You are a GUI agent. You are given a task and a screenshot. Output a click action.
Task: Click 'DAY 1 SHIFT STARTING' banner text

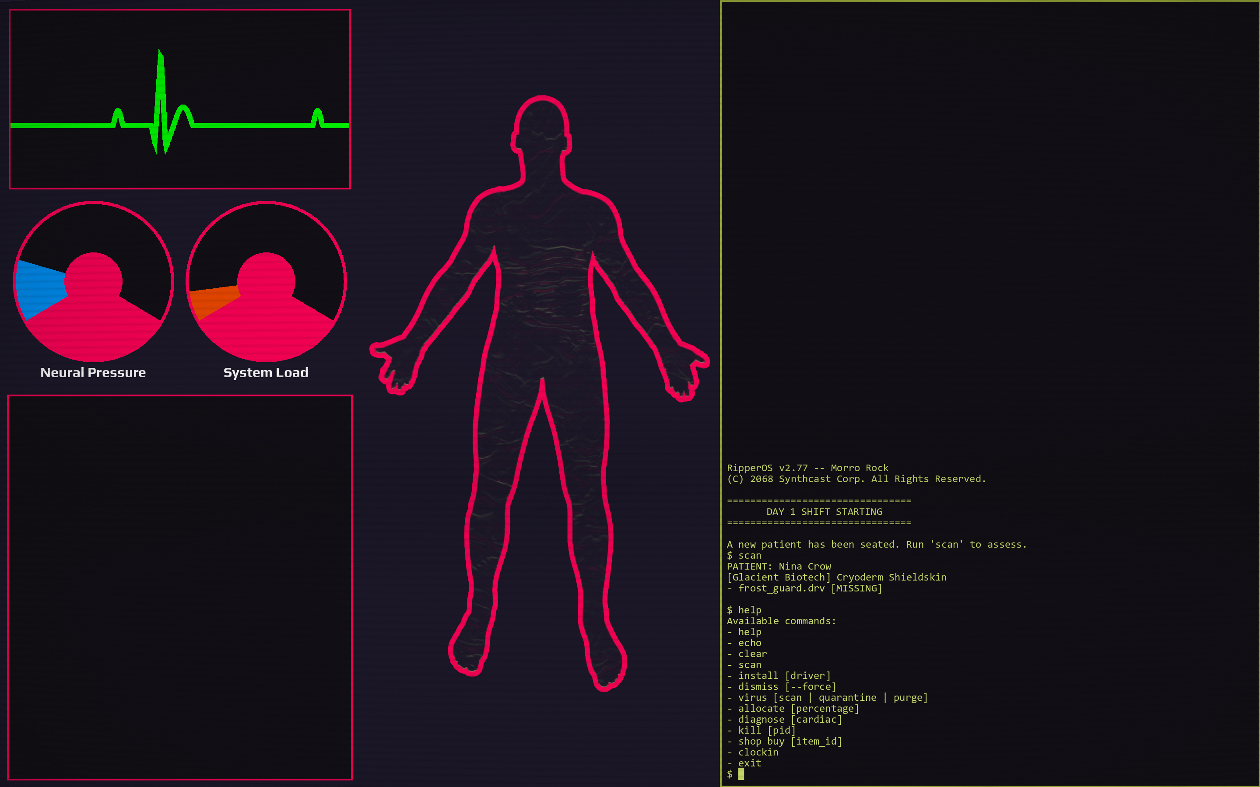coord(824,512)
